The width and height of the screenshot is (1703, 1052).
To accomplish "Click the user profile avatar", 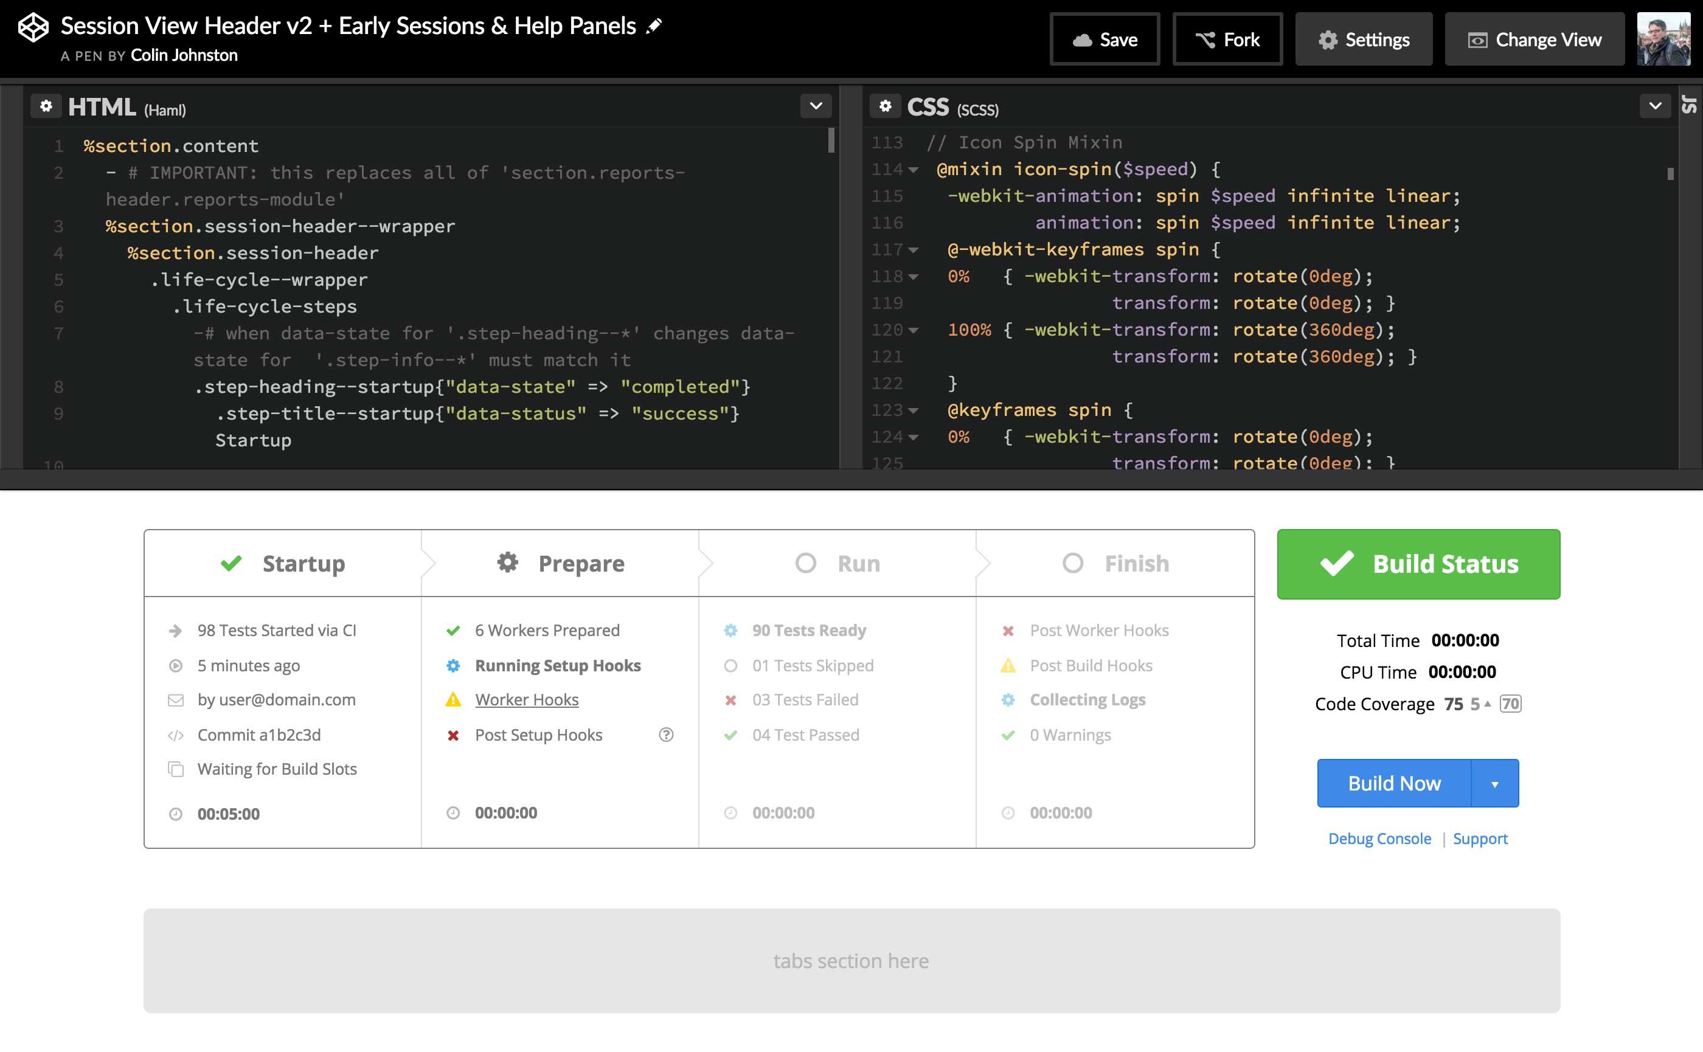I will click(x=1663, y=40).
